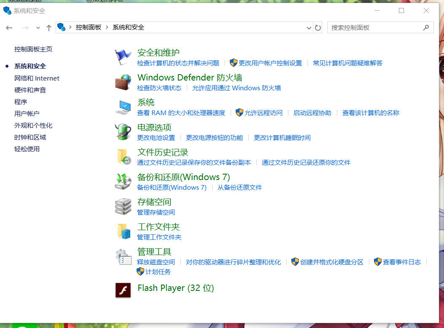444x328 pixels.
Task: Open the Flash Player red icon
Action: pos(123,290)
